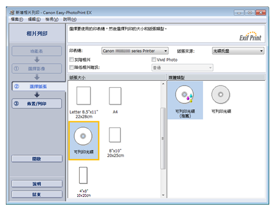The image size is (278, 211).
Task: Go to step 3 佈置/列印 button
Action: click(x=37, y=104)
